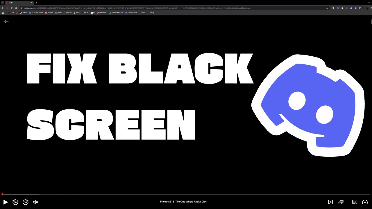This screenshot has height=209, width=372.
Task: Open the linux bookmark
Action: (76, 13)
